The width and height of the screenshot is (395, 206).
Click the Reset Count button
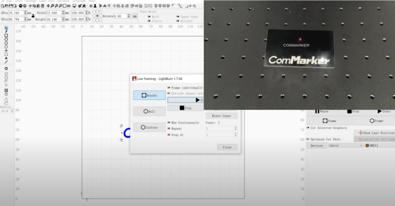click(x=221, y=116)
